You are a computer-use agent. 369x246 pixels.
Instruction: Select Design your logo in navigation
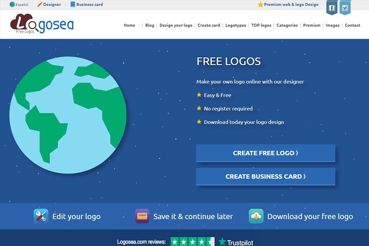[176, 25]
